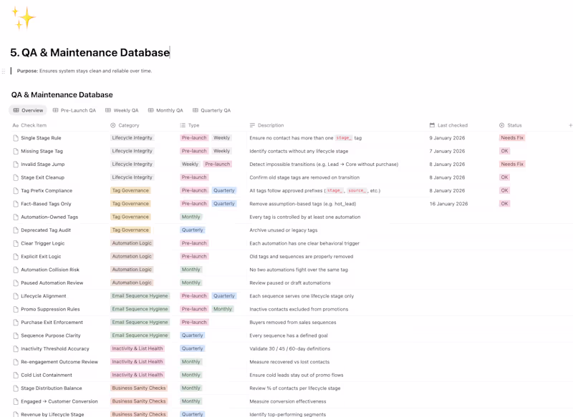The width and height of the screenshot is (573, 417).
Task: Click the table icon next to Overview
Action: tap(16, 110)
